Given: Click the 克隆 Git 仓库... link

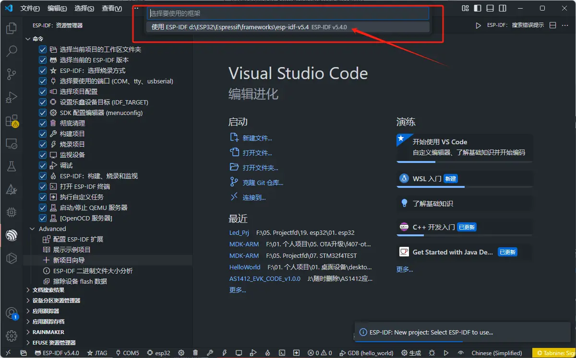Looking at the screenshot, I should click(x=263, y=183).
